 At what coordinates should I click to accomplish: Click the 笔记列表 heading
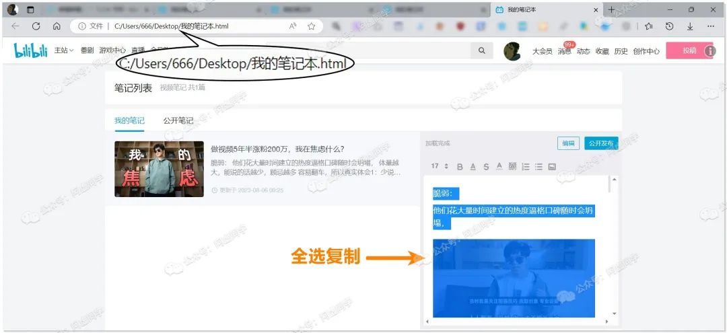(133, 88)
